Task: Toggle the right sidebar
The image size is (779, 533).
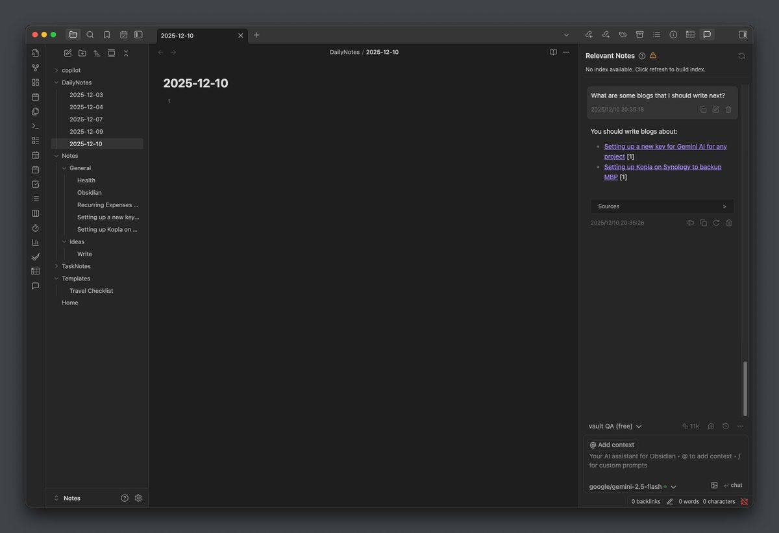Action: pos(743,34)
